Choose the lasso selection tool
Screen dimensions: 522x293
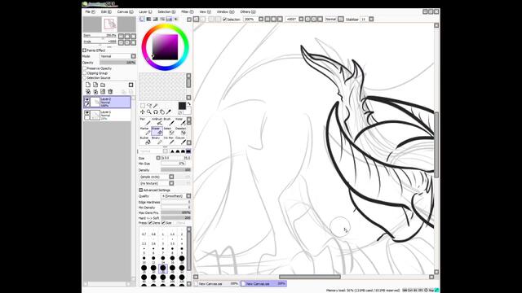pyautogui.click(x=149, y=106)
